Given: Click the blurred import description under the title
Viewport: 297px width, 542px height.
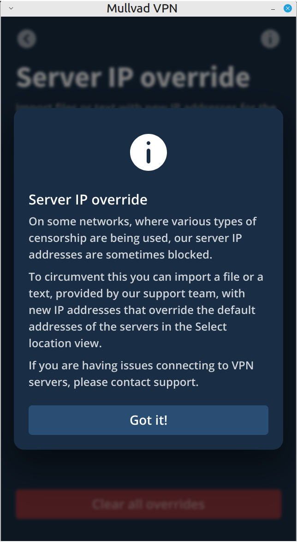Looking at the screenshot, I should pos(146,105).
